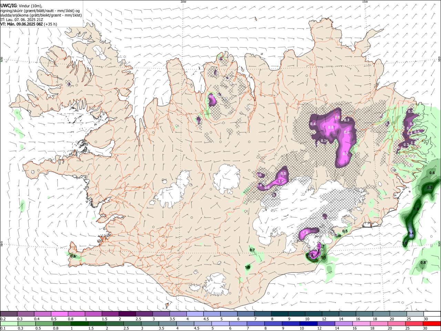Image resolution: width=441 pixels, height=331 pixels.
Task: Select the 'Vindur (10m)' header text
Action: 30,6
